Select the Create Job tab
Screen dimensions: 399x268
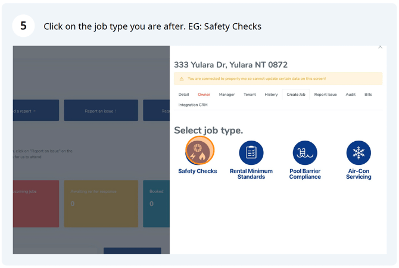pyautogui.click(x=296, y=95)
